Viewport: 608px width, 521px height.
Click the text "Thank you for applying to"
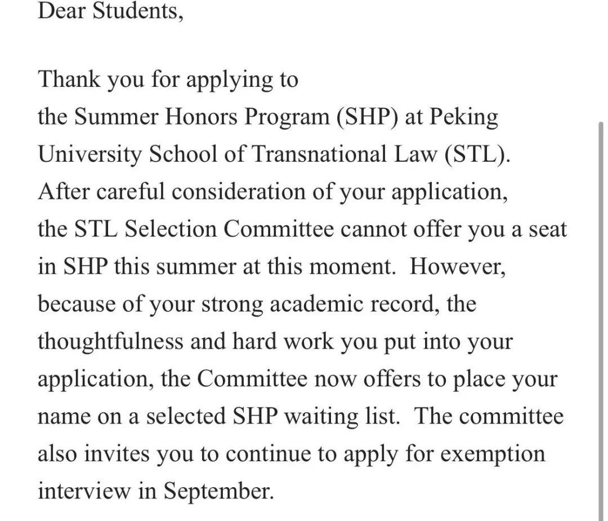168,80
